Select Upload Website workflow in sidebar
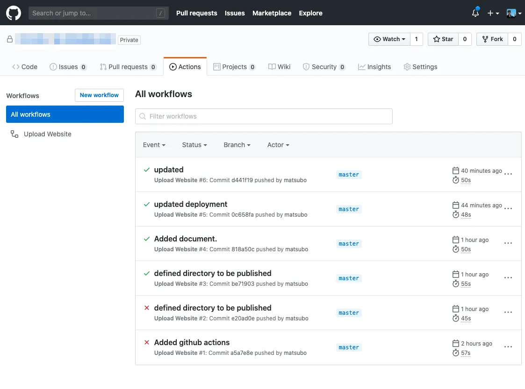Image resolution: width=525 pixels, height=389 pixels. click(47, 134)
